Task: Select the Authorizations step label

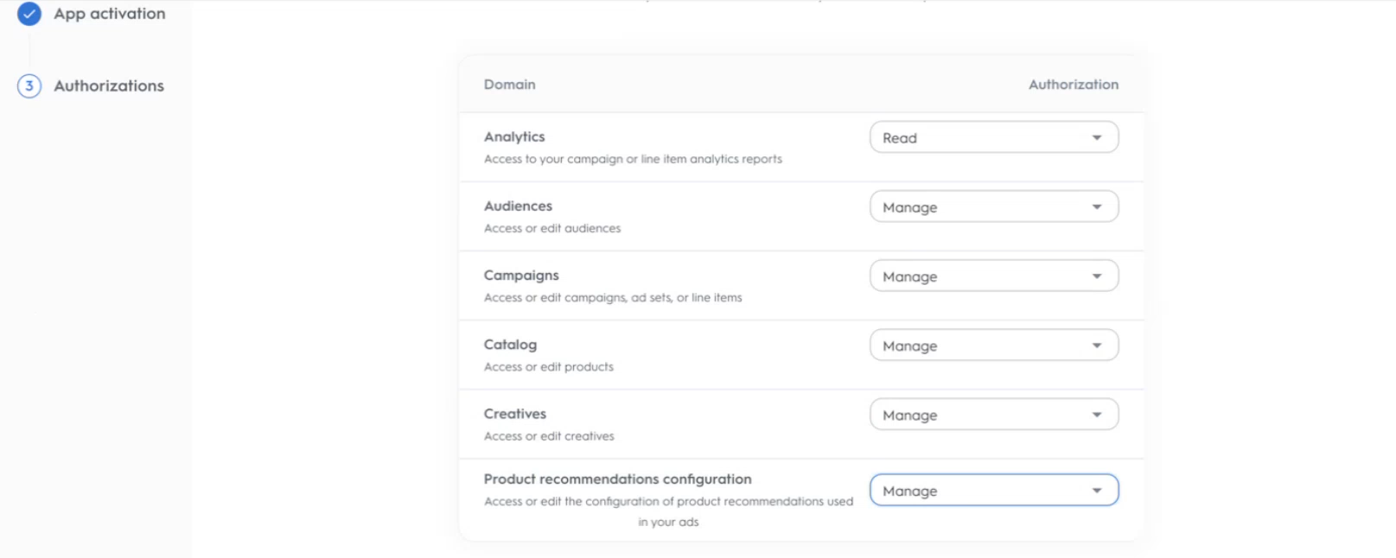Action: pos(109,86)
